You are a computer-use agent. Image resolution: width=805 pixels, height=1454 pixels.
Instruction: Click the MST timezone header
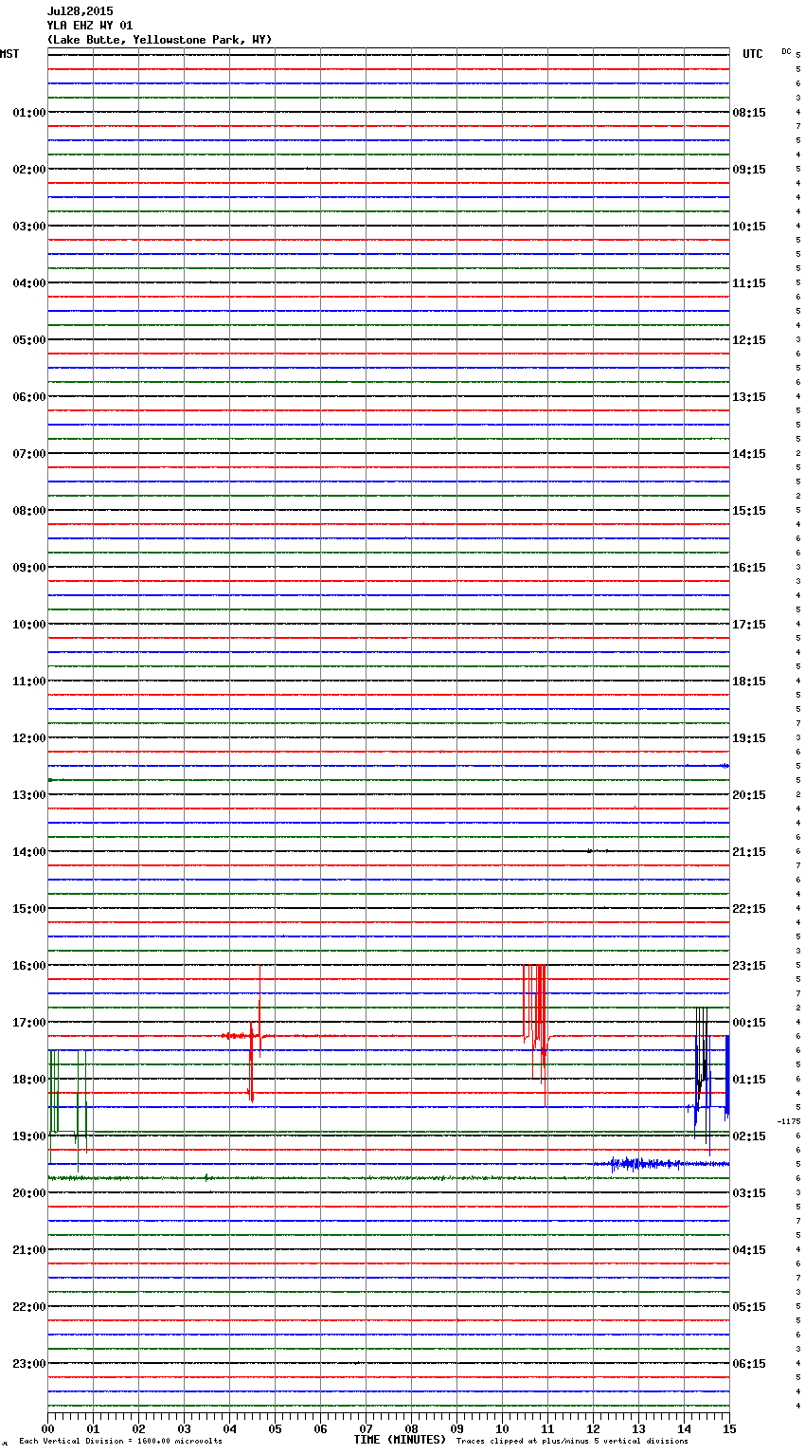[x=9, y=54]
